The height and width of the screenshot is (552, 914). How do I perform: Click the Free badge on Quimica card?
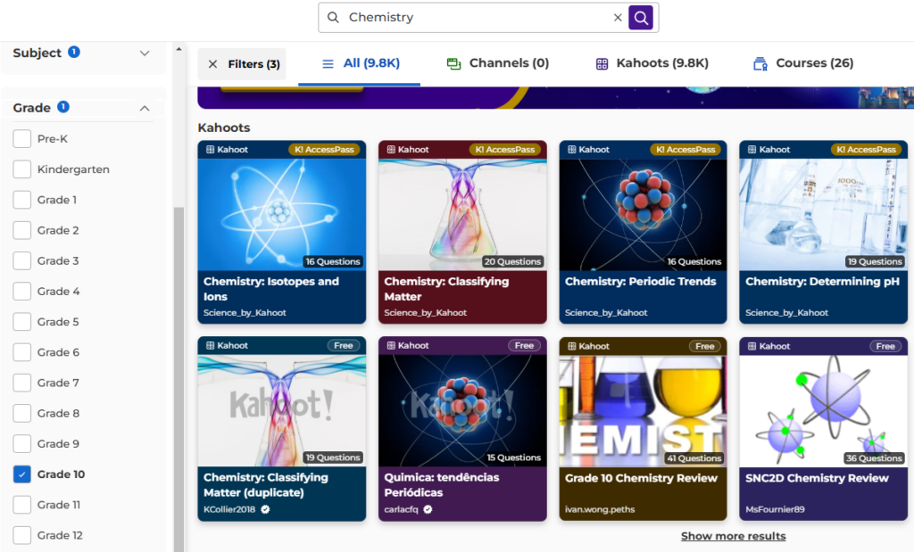coord(524,346)
